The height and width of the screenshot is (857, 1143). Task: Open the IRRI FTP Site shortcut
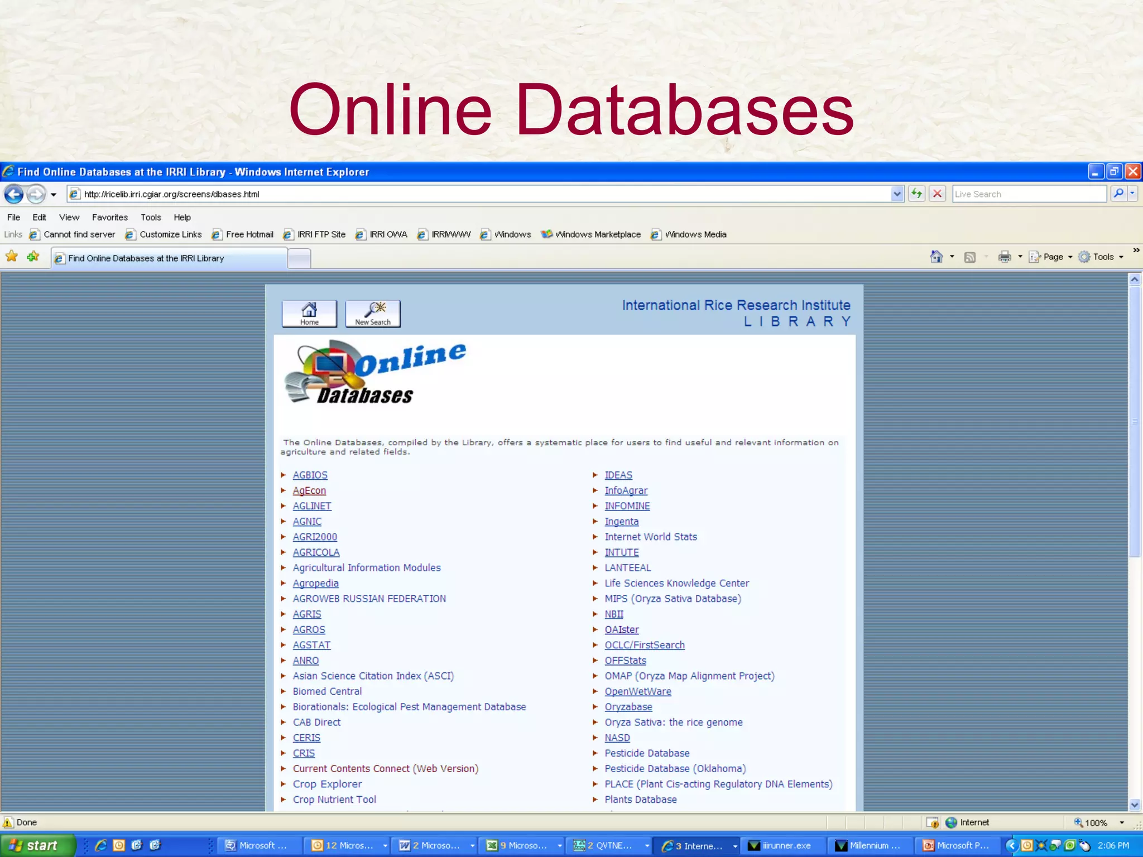[315, 234]
